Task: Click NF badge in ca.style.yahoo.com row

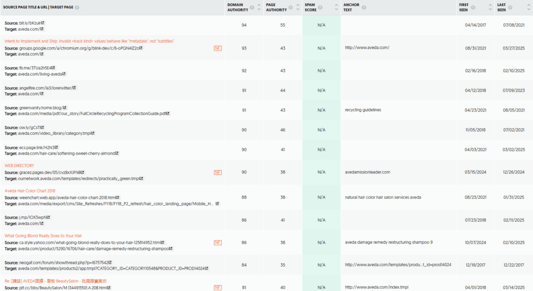Action: click(x=218, y=243)
